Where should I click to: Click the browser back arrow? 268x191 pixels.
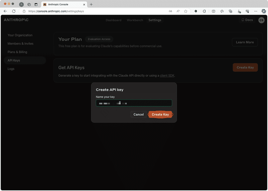pyautogui.click(x=5, y=11)
